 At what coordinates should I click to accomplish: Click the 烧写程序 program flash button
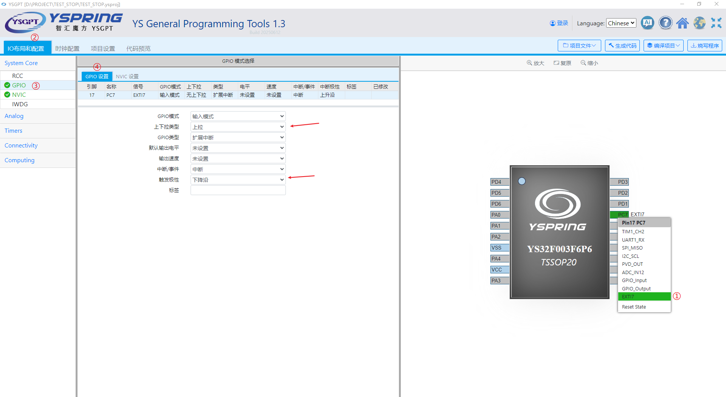click(705, 45)
